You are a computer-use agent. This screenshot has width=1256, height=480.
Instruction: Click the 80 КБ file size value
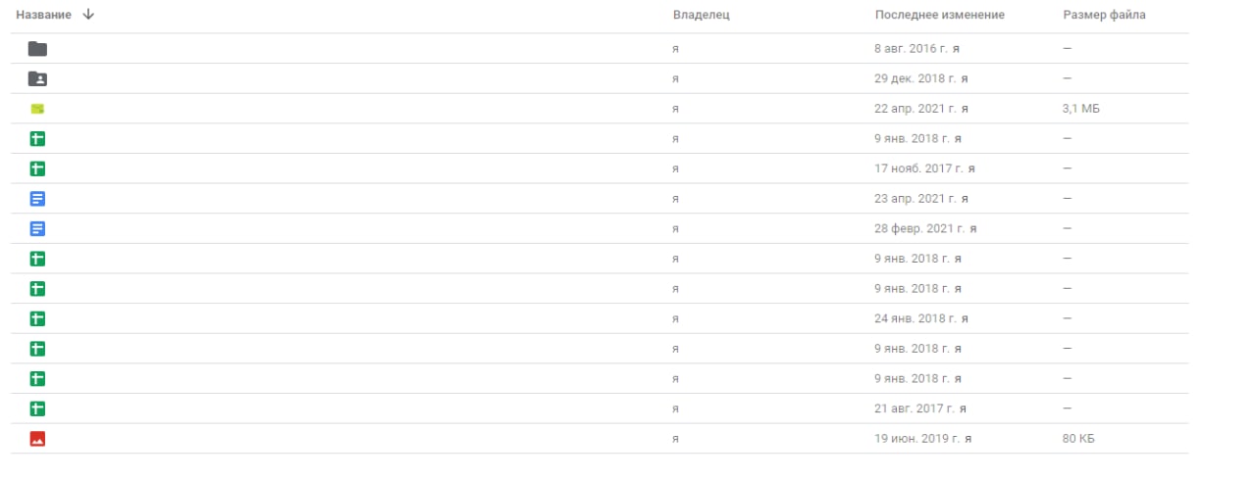1077,439
